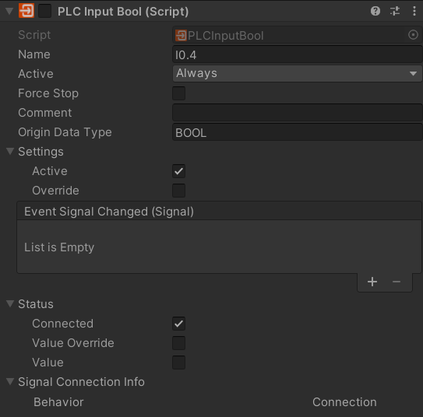Click the PLCInputBool script asset icon
Screen dimensions: 423x417
coord(181,36)
